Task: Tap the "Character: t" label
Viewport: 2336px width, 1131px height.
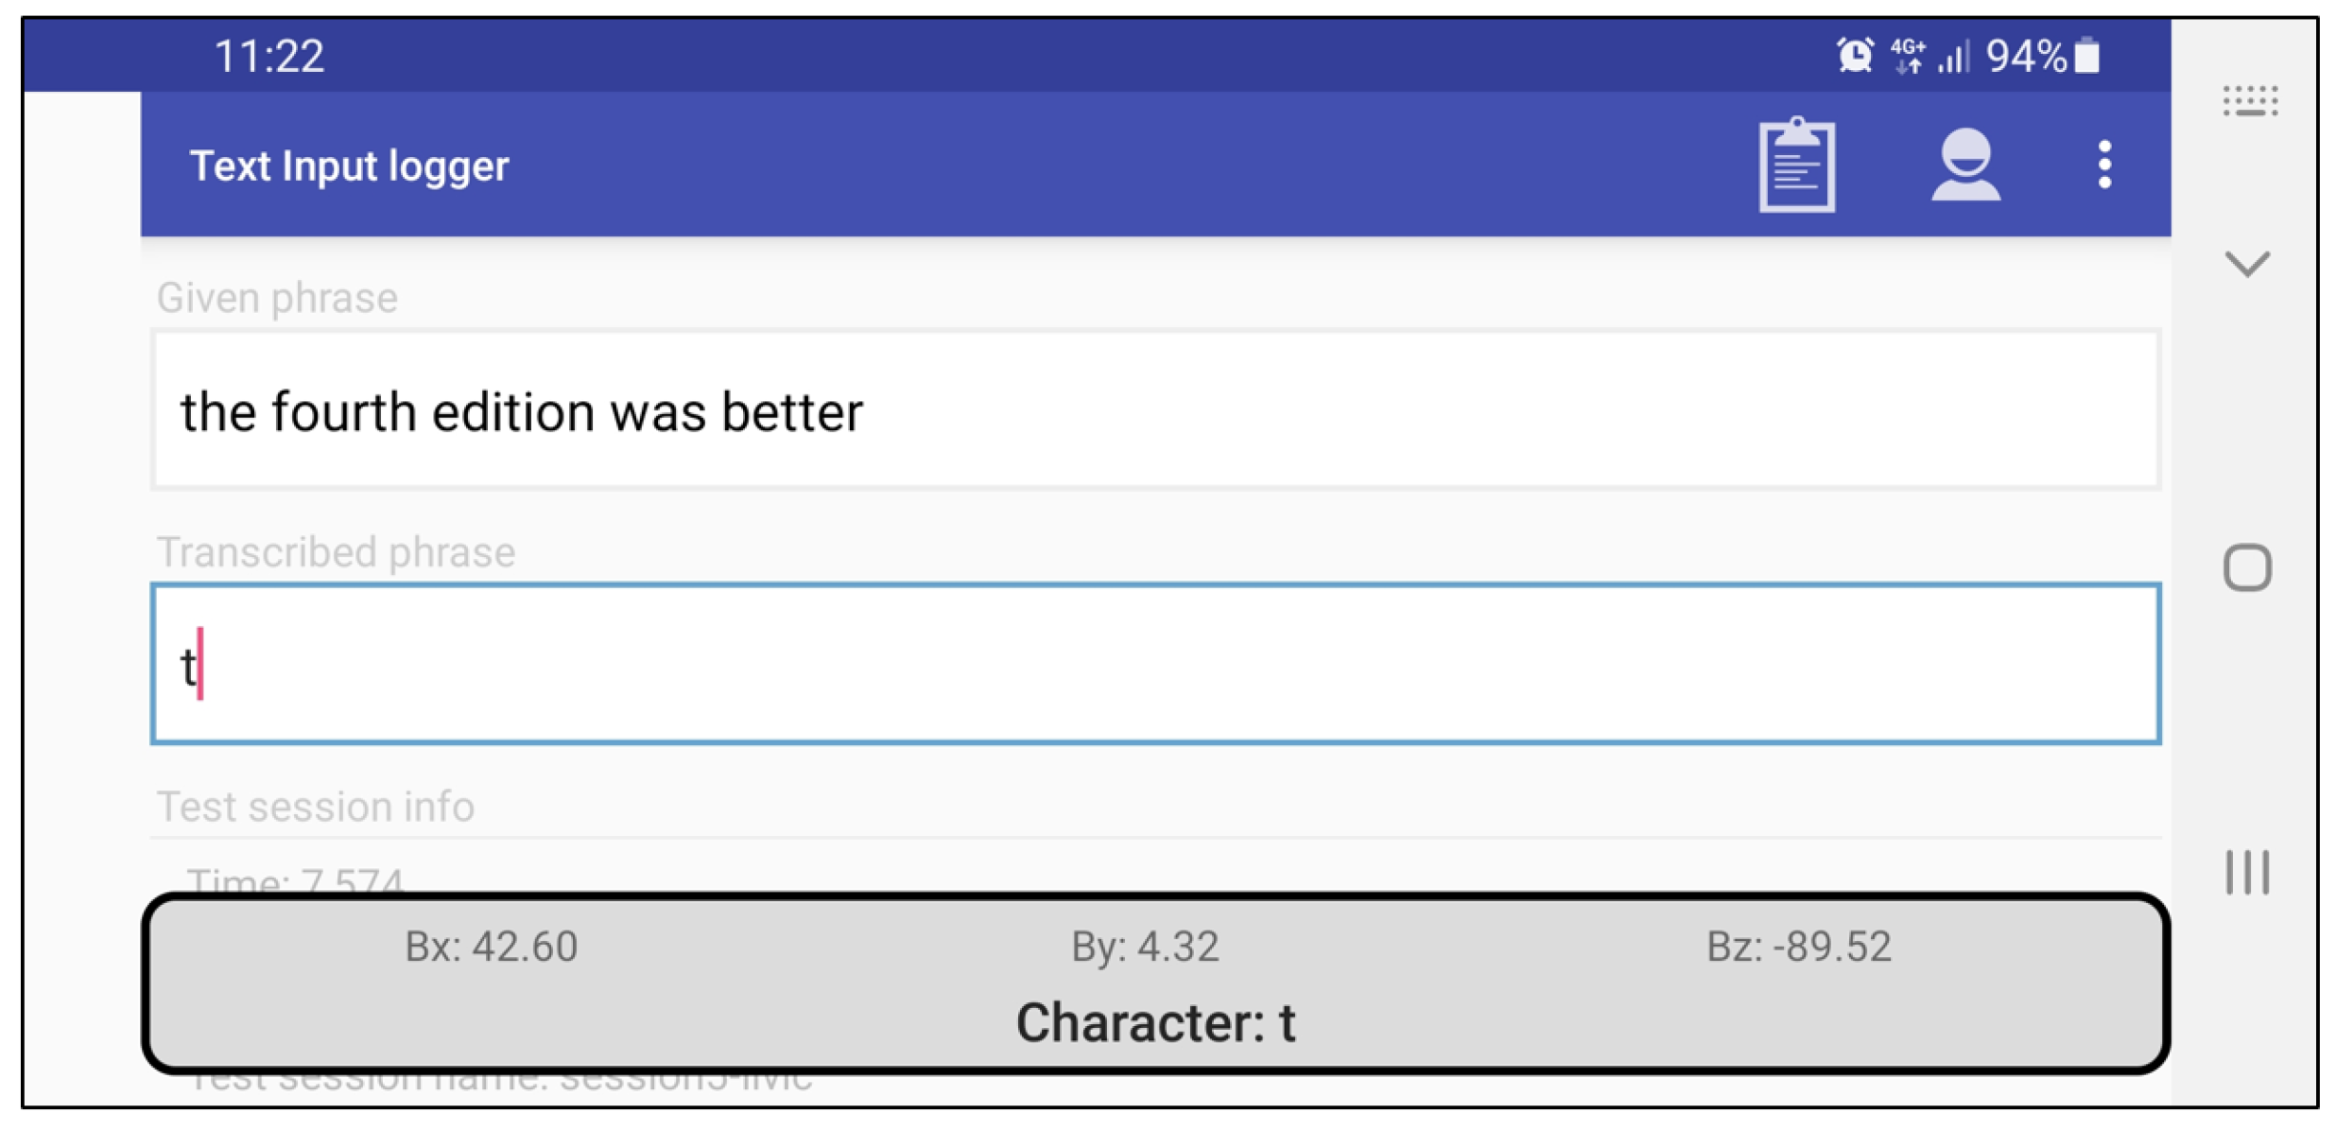Action: (1155, 1022)
